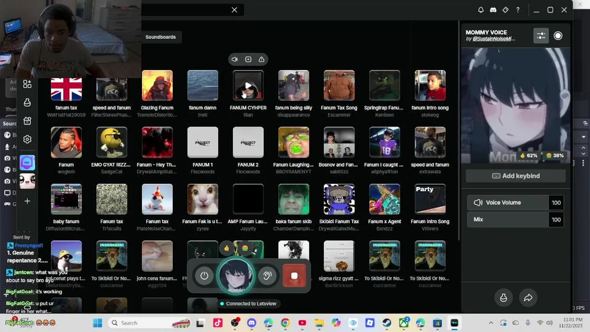Viewport: 590px width, 332px height.
Task: Play the Fanum Tax Song sound
Action: [339, 85]
